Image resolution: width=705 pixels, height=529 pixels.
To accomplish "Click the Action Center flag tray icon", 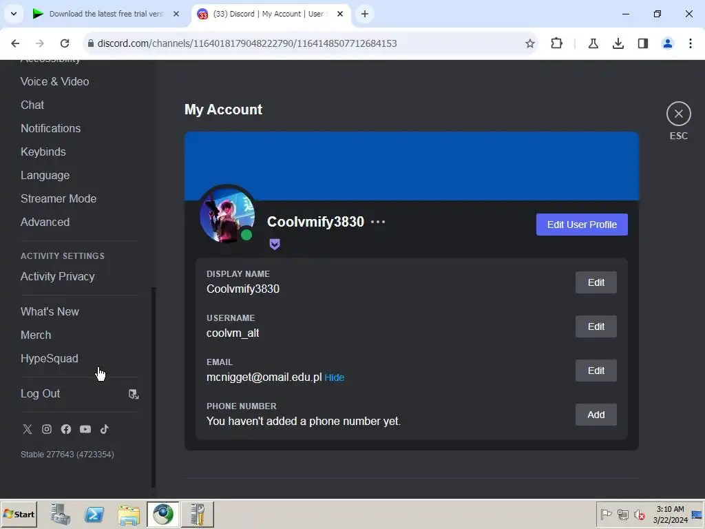I will (x=606, y=514).
